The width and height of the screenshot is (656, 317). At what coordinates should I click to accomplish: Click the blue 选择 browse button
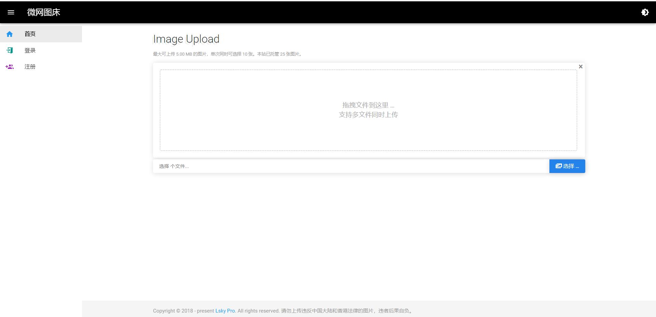point(567,166)
